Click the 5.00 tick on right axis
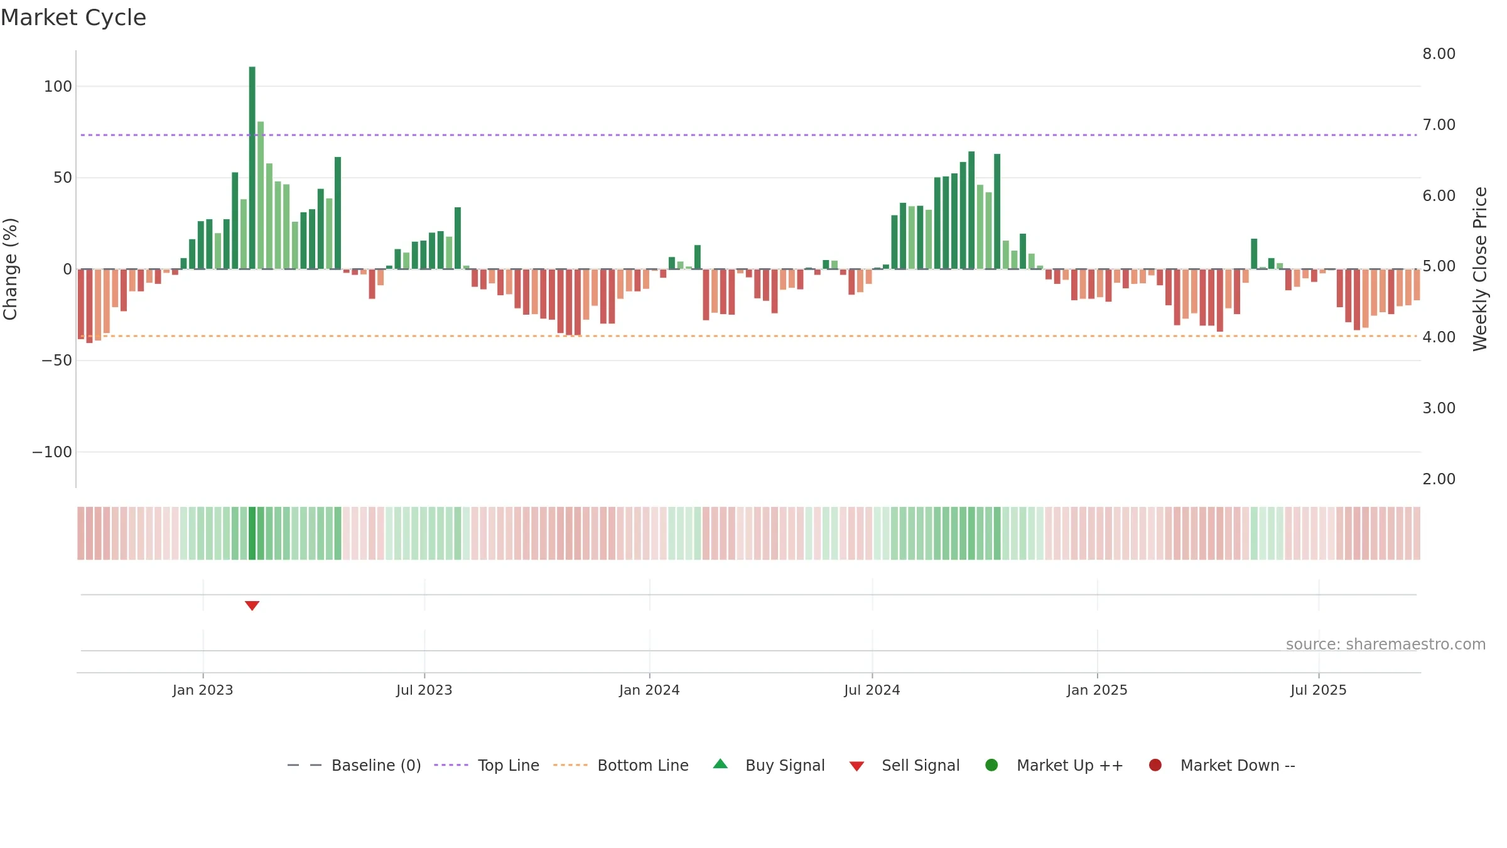Image resolution: width=1507 pixels, height=848 pixels. click(x=1439, y=266)
